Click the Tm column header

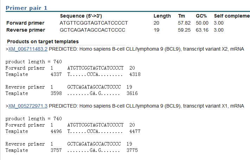point(181,16)
